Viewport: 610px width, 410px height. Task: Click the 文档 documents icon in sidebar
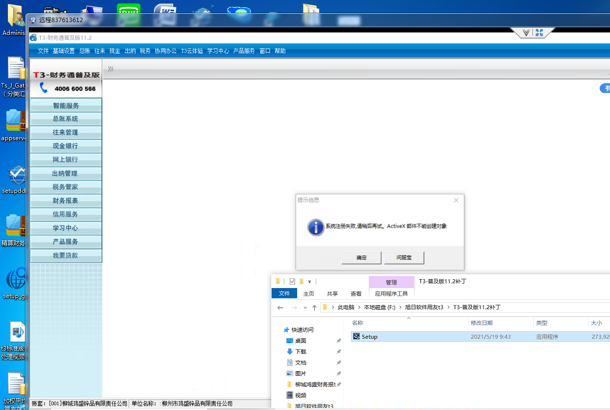click(x=290, y=362)
